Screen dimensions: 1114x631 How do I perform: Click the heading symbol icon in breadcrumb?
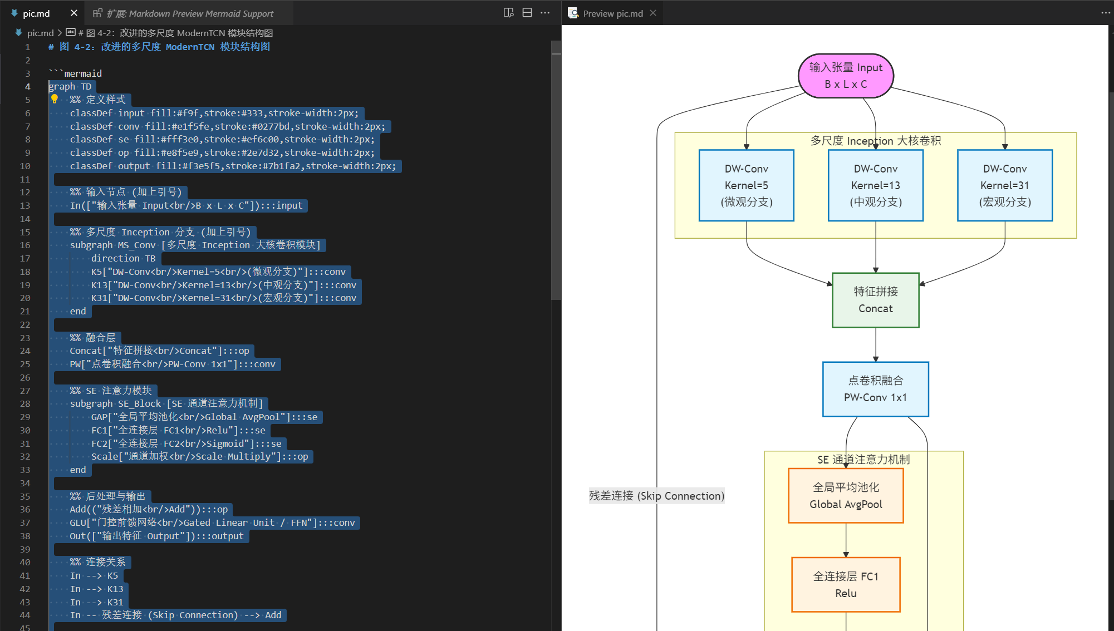tap(71, 32)
